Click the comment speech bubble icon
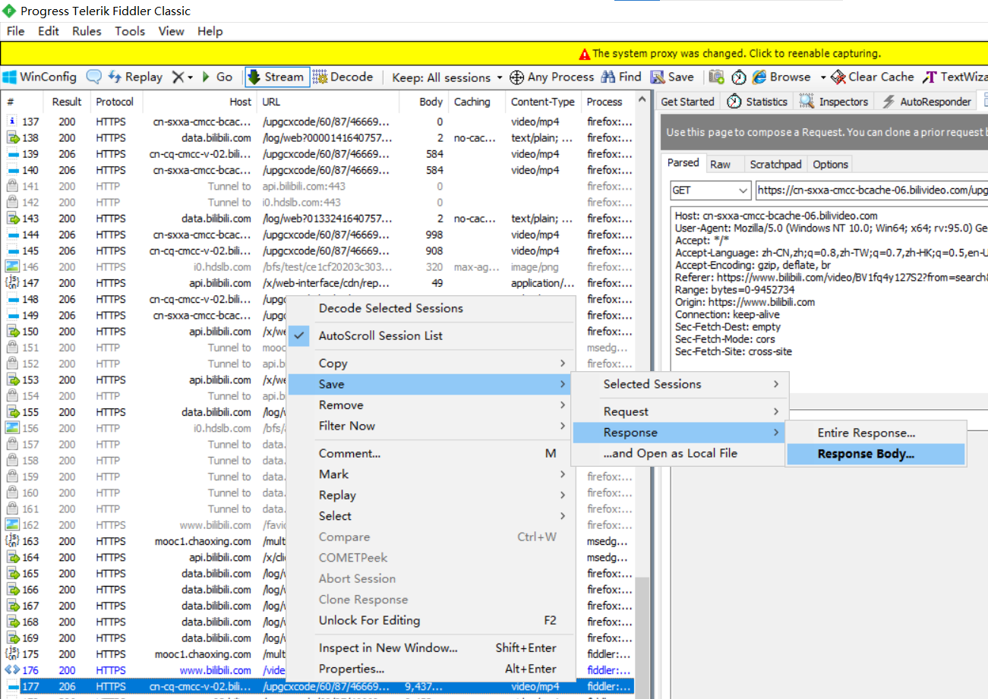Image resolution: width=988 pixels, height=699 pixels. [x=94, y=77]
